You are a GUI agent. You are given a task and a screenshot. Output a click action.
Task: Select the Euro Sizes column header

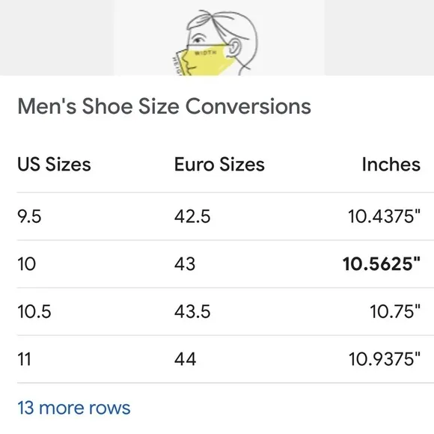coord(219,164)
